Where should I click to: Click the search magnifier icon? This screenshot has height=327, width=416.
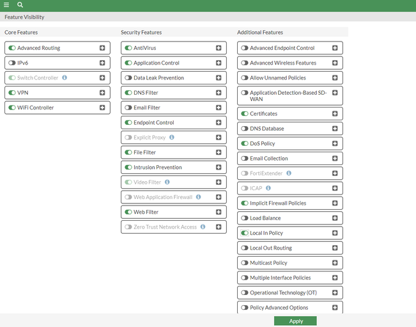20,4
